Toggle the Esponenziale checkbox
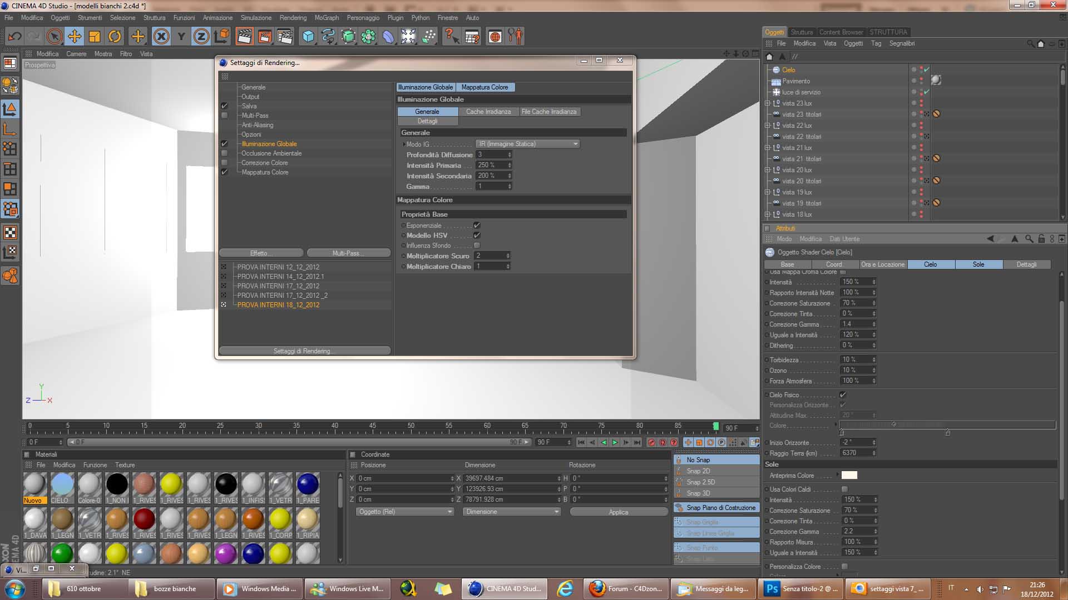The image size is (1068, 600). tap(477, 226)
